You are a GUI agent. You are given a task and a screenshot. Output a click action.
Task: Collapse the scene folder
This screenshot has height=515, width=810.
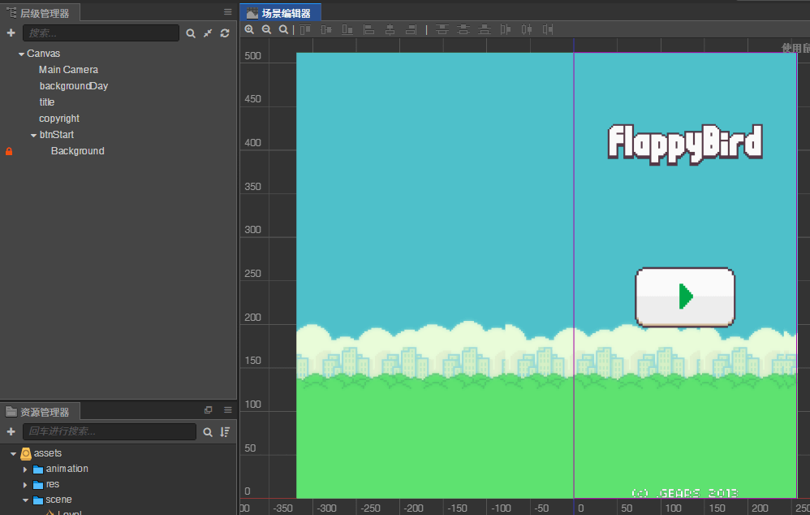click(25, 500)
